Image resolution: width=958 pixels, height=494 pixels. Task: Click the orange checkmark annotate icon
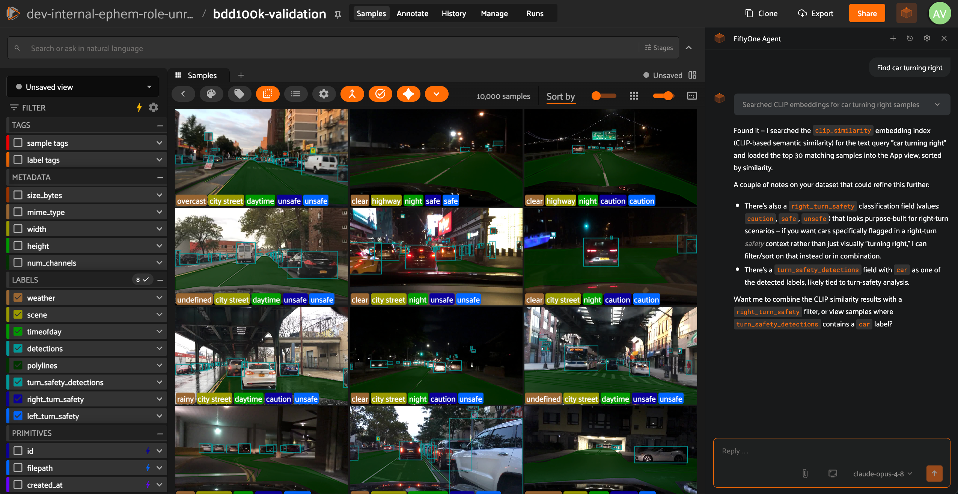(380, 94)
